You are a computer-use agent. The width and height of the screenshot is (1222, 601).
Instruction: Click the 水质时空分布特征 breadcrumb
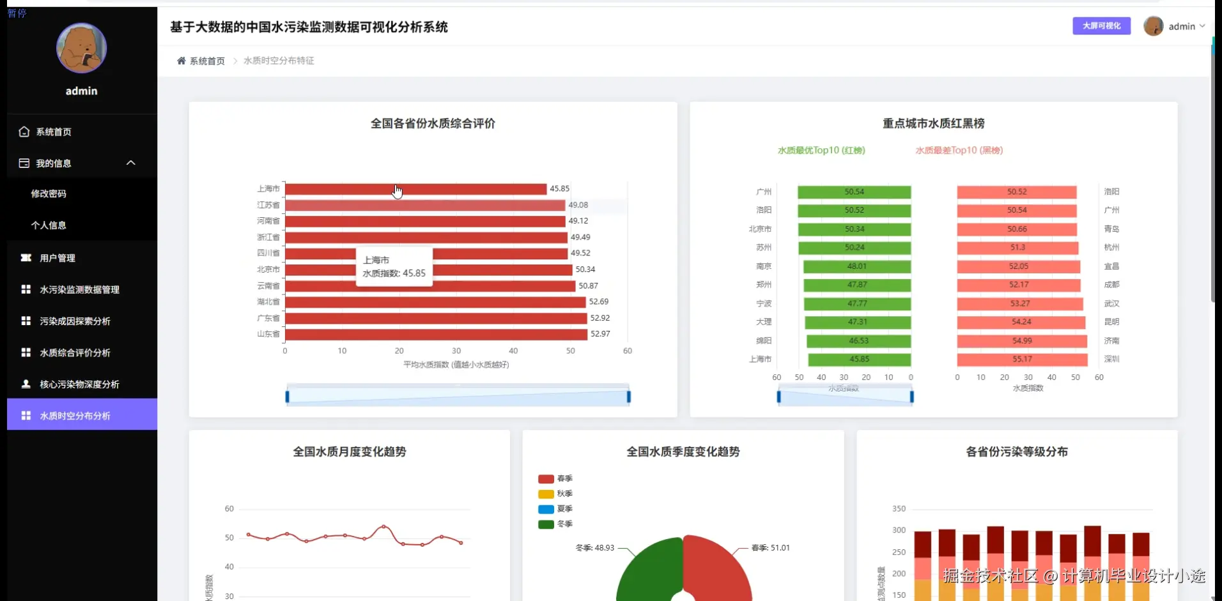(x=279, y=61)
